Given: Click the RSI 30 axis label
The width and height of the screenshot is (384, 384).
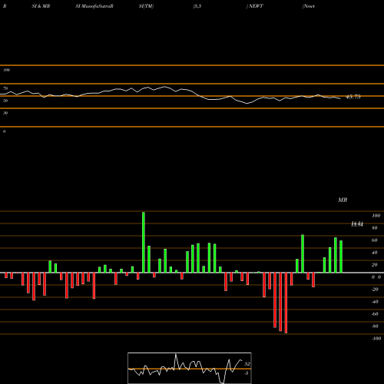Looking at the screenshot, I should click(5, 113).
